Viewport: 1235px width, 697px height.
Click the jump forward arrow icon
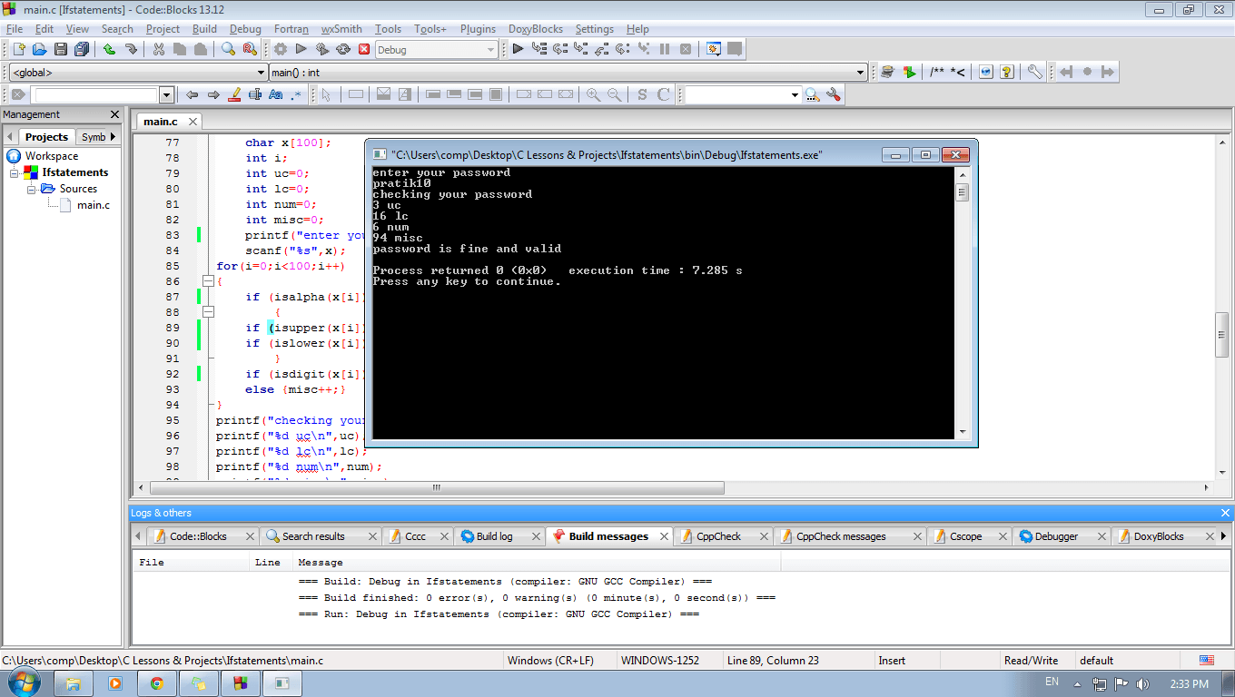click(x=213, y=94)
